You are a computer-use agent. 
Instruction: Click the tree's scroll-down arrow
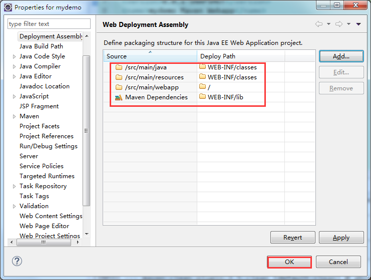click(x=87, y=234)
